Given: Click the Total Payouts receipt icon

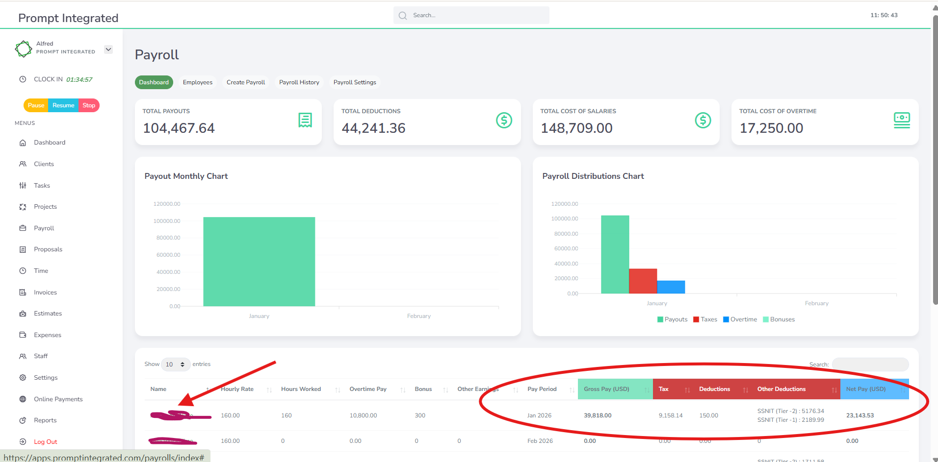Looking at the screenshot, I should click(x=305, y=120).
